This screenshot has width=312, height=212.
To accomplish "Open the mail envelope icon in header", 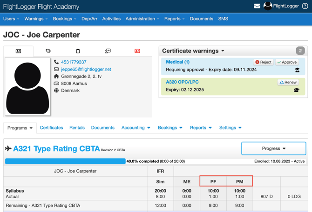I will pos(257,6).
